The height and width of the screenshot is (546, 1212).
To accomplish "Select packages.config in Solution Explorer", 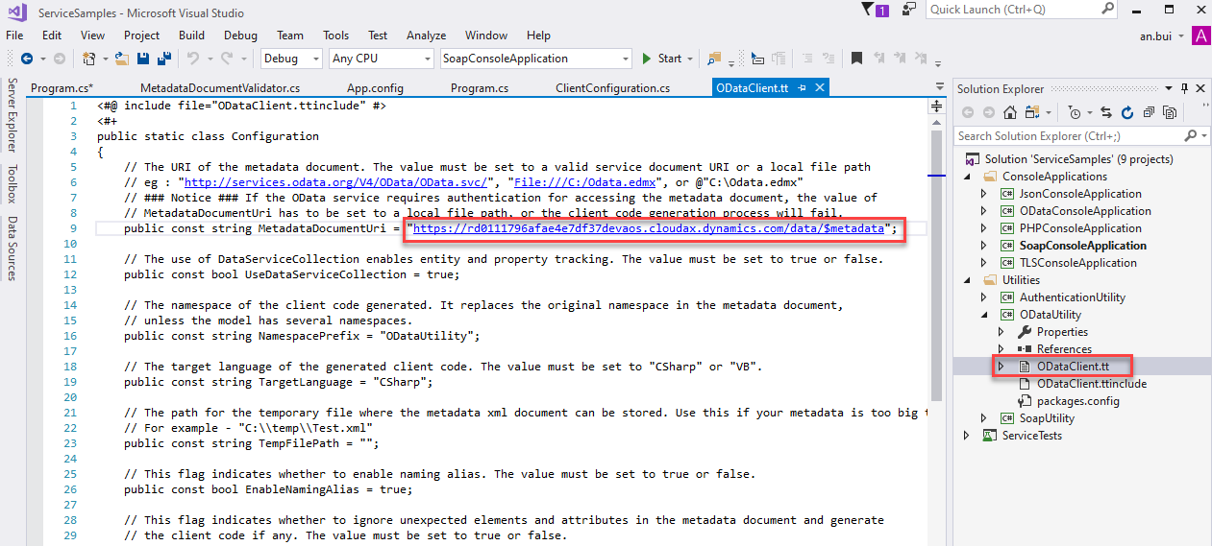I will [x=1077, y=401].
